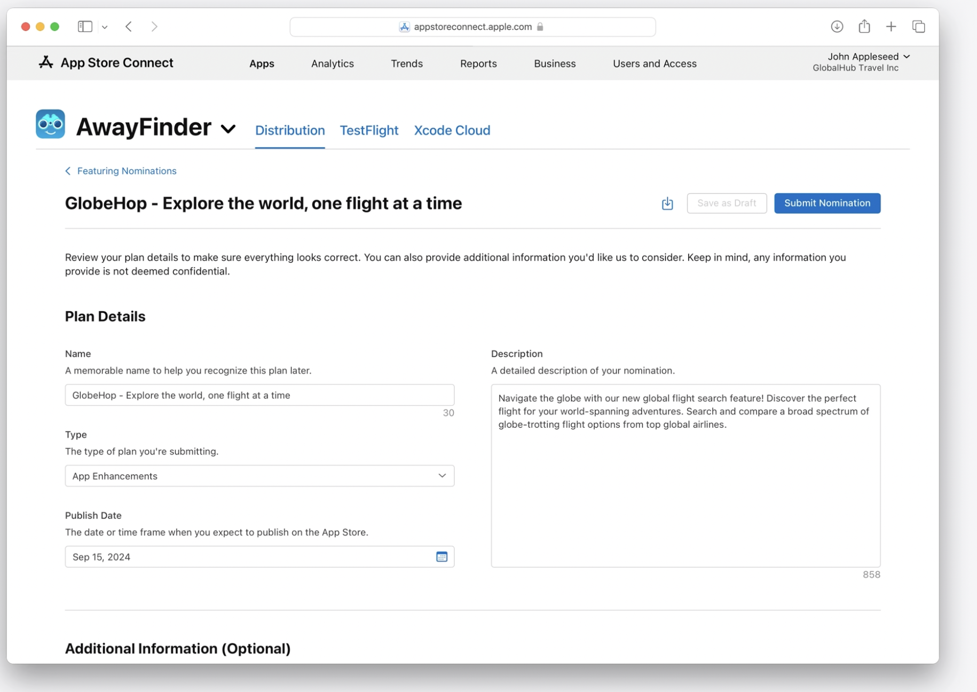Open Safari downloads icon
Viewport: 977px width, 692px height.
tap(837, 26)
